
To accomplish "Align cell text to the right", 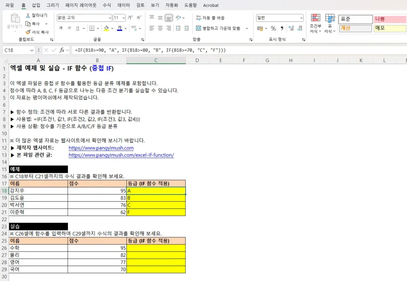I will [x=169, y=28].
